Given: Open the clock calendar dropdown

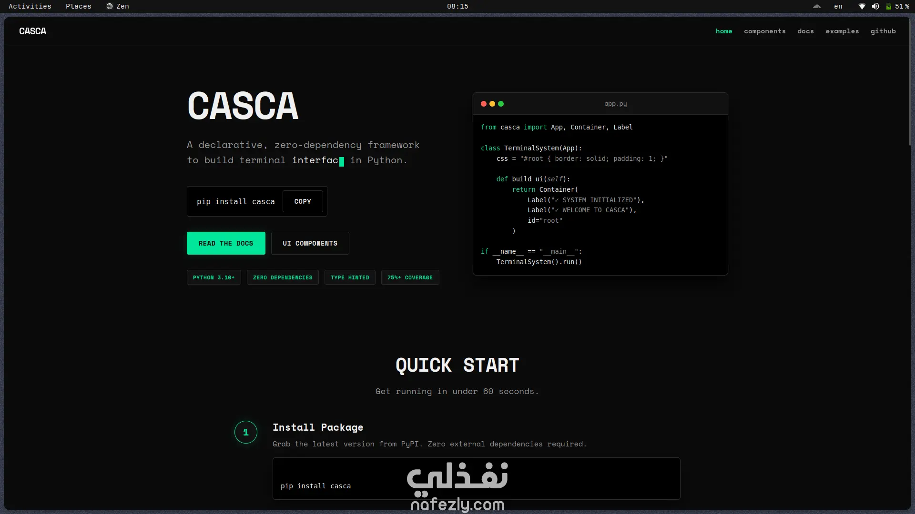Looking at the screenshot, I should [x=457, y=6].
